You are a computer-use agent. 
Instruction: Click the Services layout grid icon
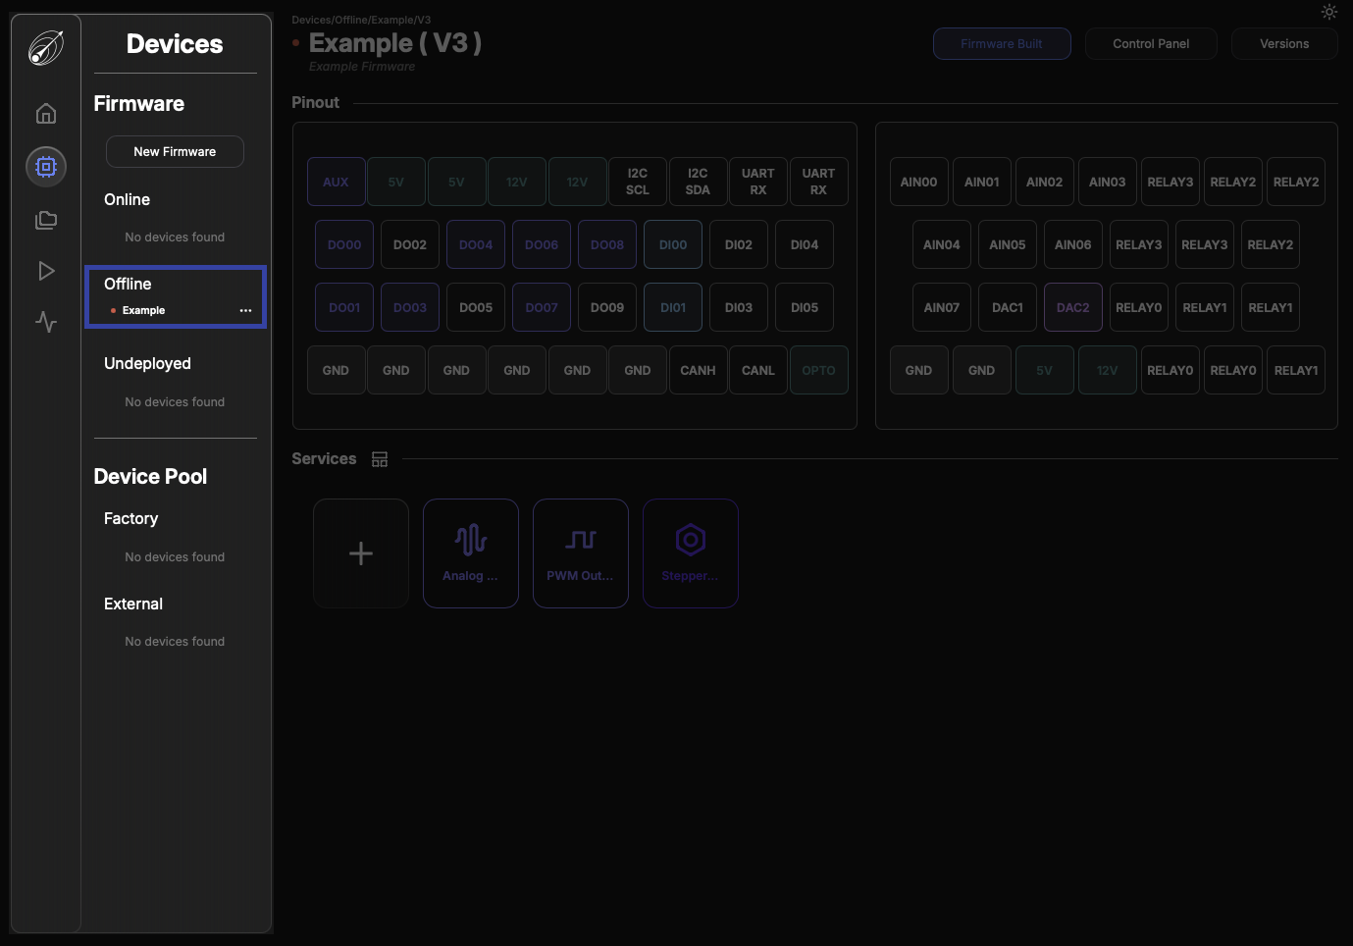[x=380, y=459]
